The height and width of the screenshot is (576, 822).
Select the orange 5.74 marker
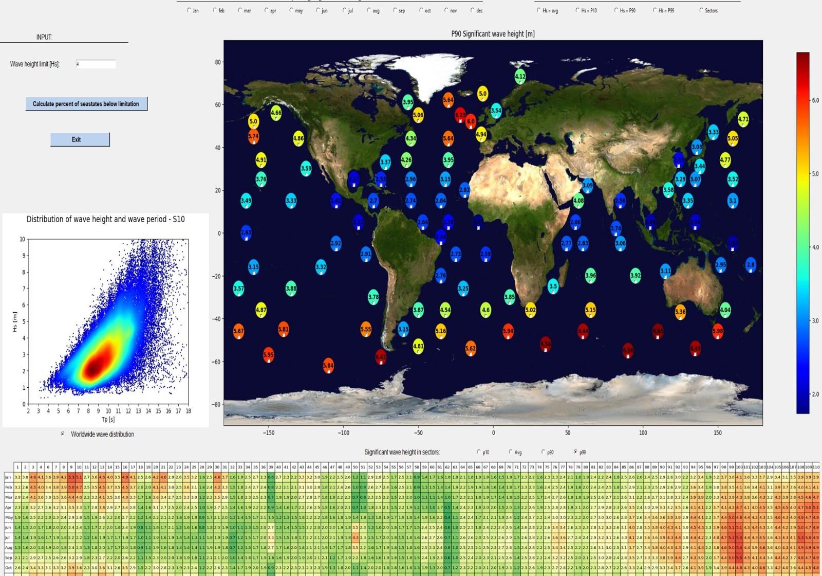click(x=253, y=137)
